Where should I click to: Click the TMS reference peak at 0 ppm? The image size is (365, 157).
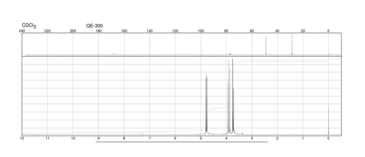(328, 121)
